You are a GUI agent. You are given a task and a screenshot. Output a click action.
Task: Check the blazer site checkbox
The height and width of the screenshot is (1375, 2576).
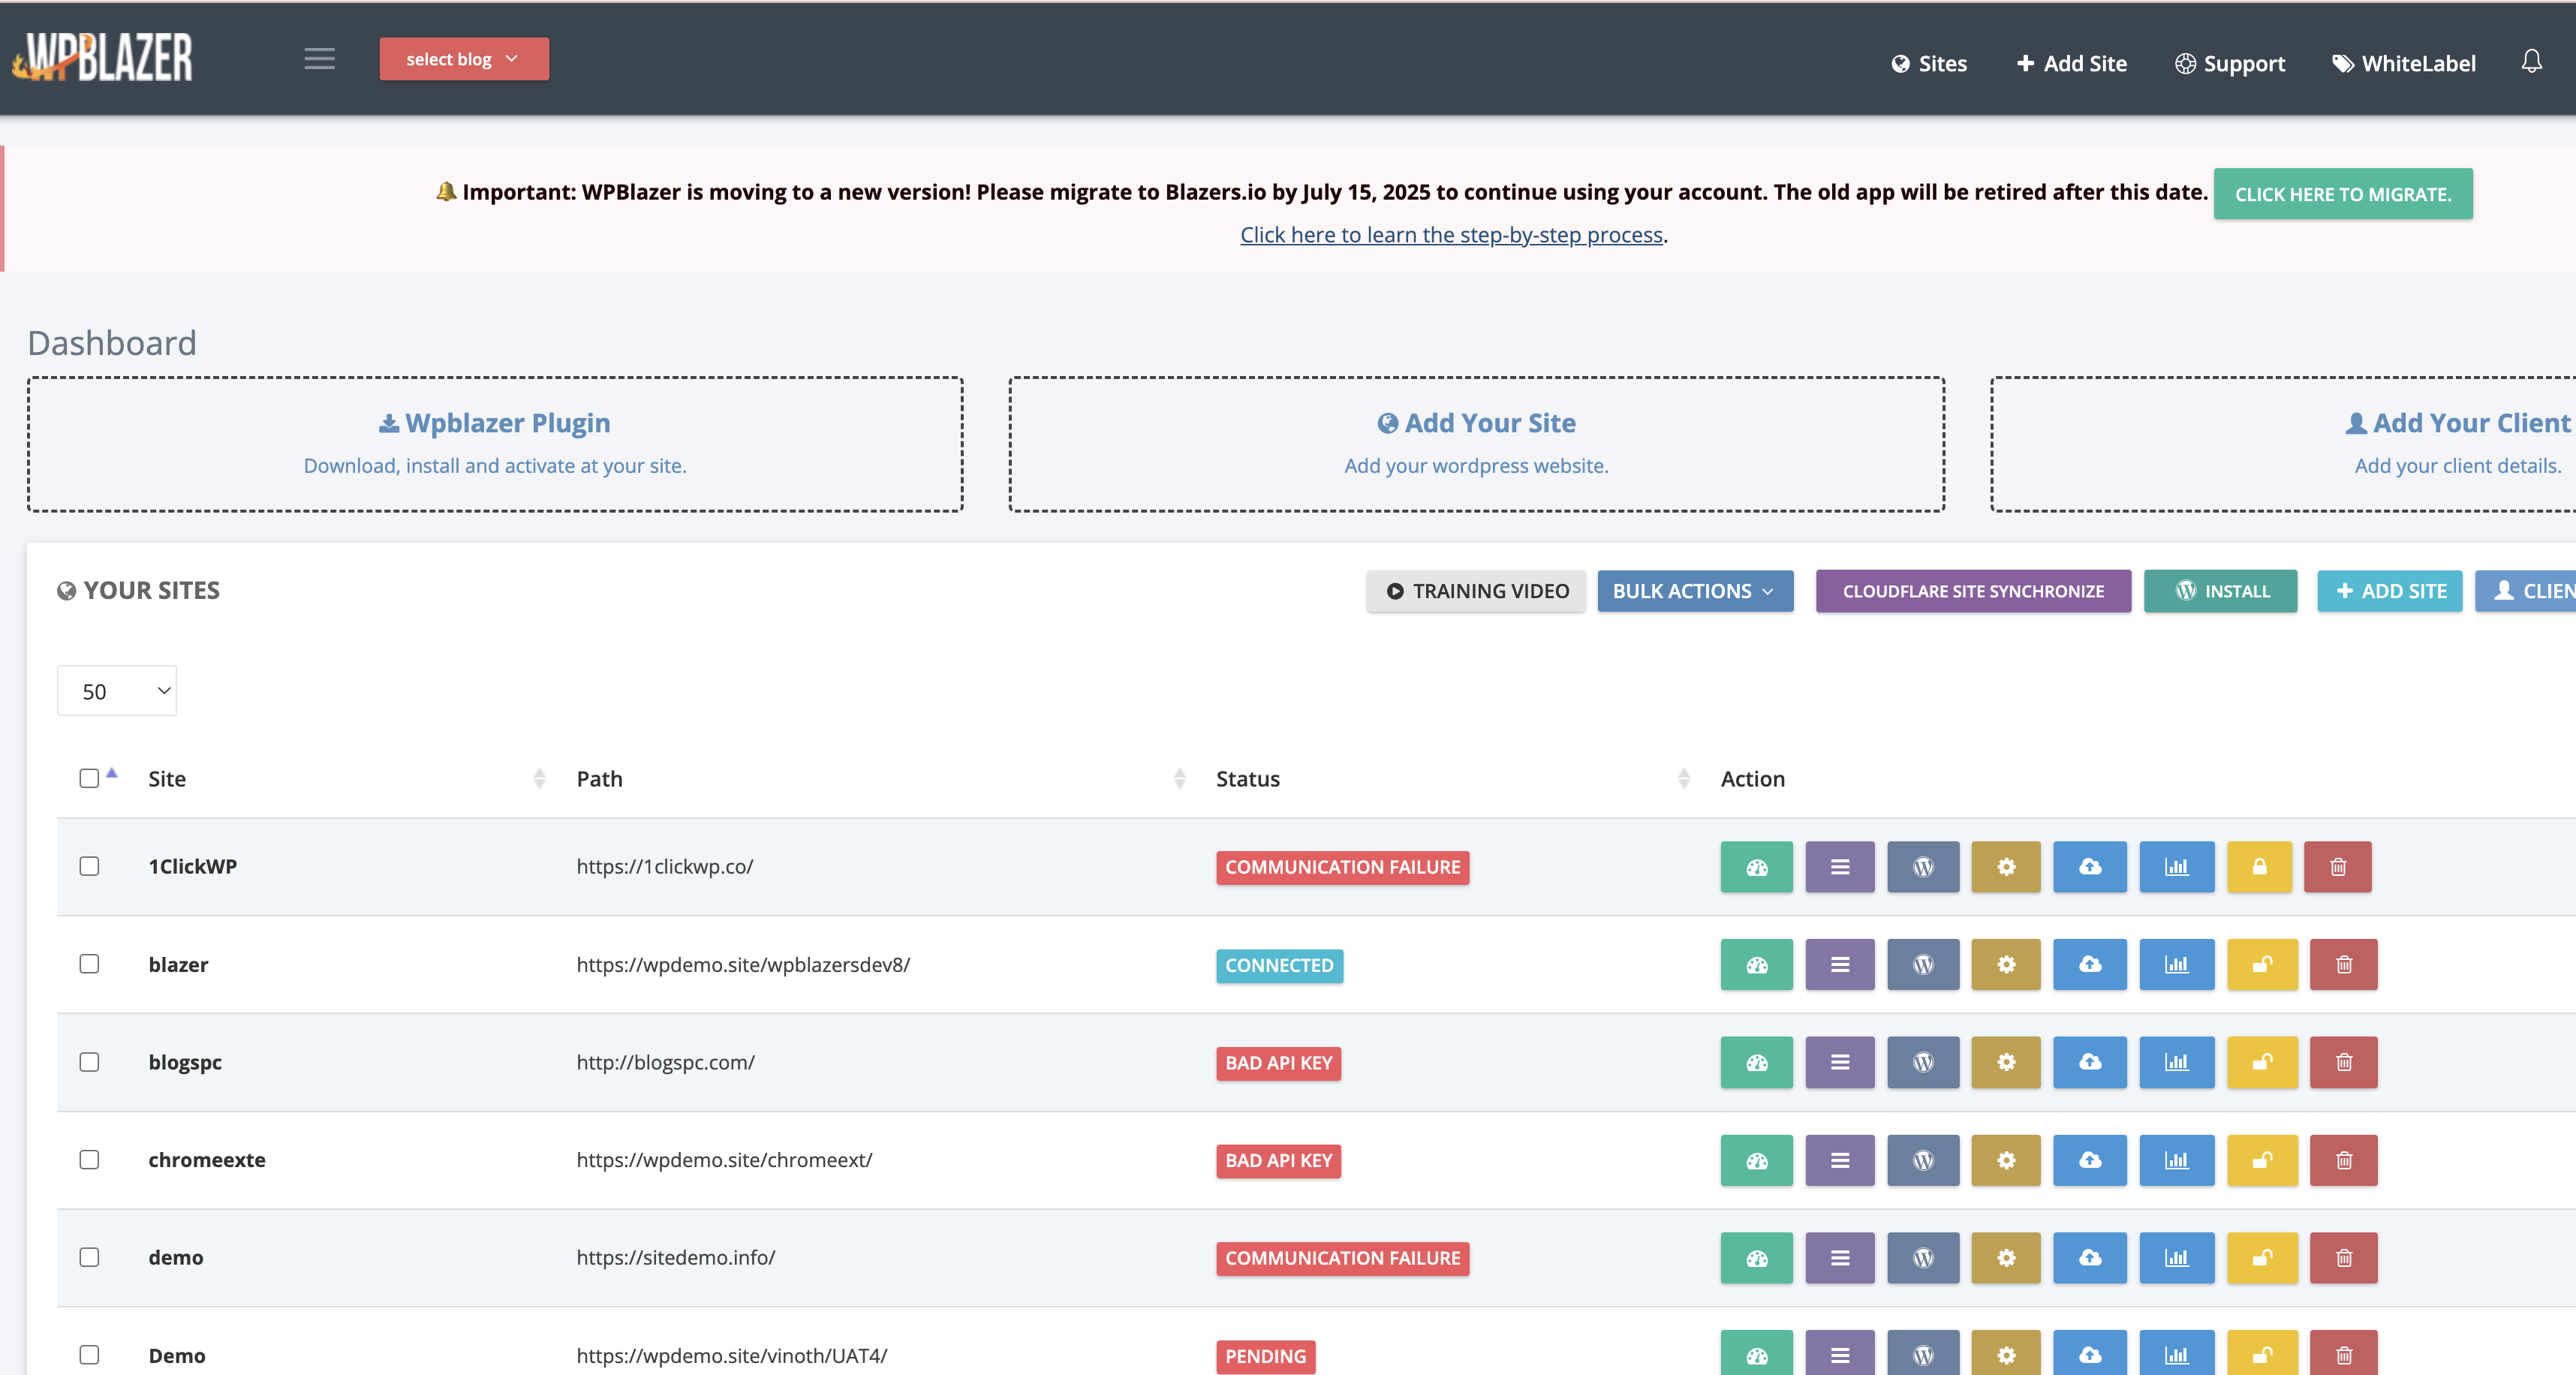(x=89, y=964)
